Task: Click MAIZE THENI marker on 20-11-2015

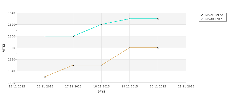Action: pos(158,48)
